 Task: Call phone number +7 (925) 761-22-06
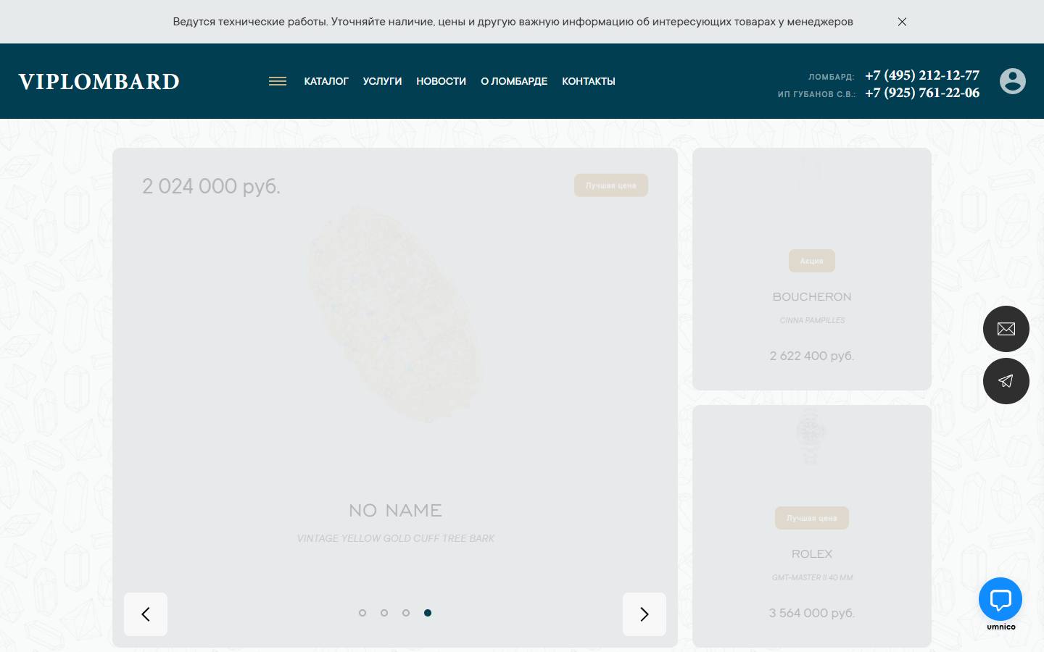tap(922, 93)
